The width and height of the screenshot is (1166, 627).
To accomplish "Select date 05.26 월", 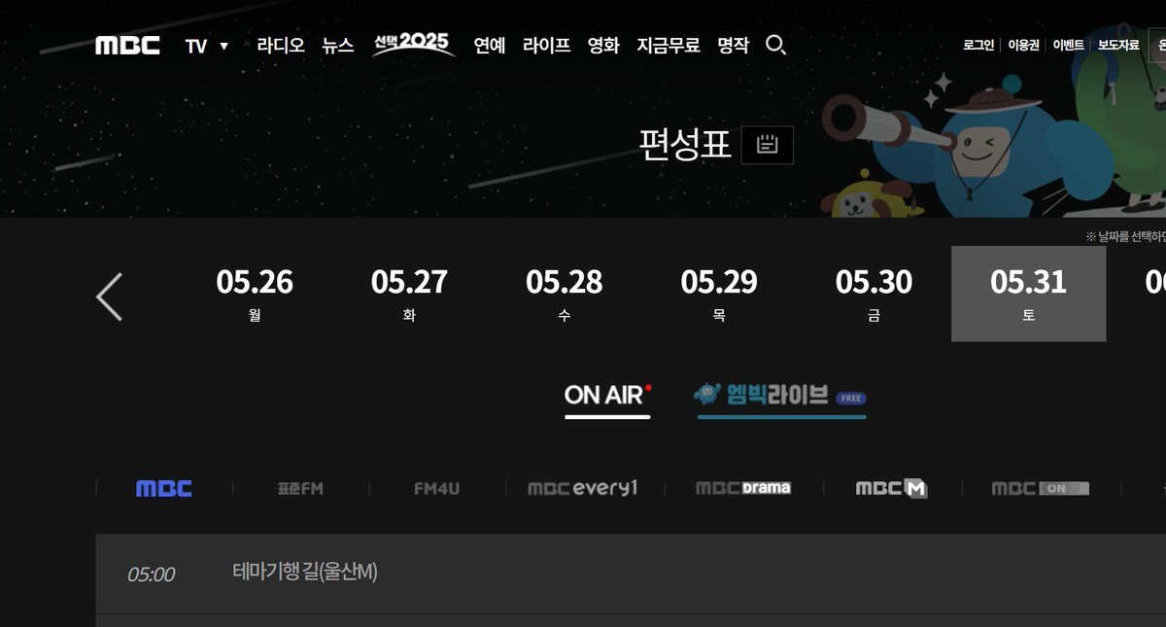I will pos(255,294).
